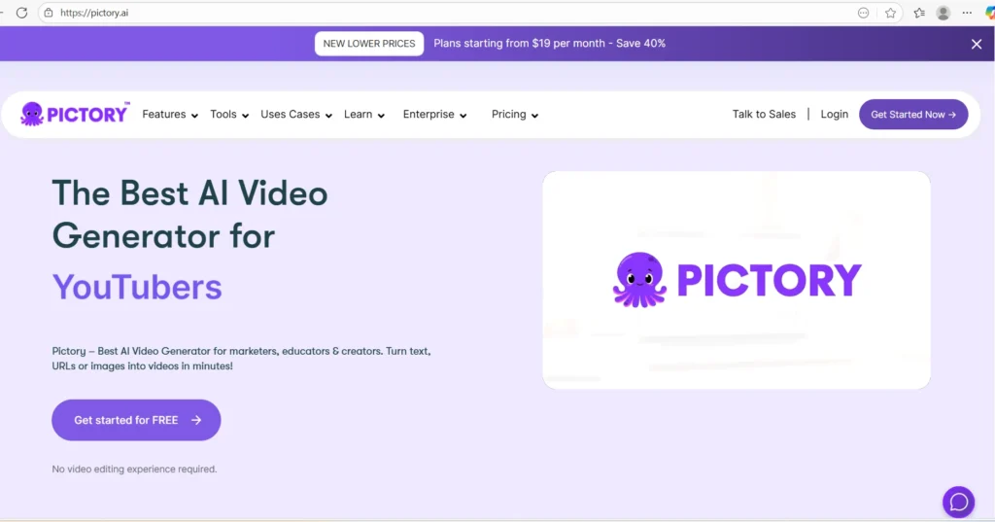Click the browser refresh icon
The height and width of the screenshot is (522, 995).
pos(21,13)
